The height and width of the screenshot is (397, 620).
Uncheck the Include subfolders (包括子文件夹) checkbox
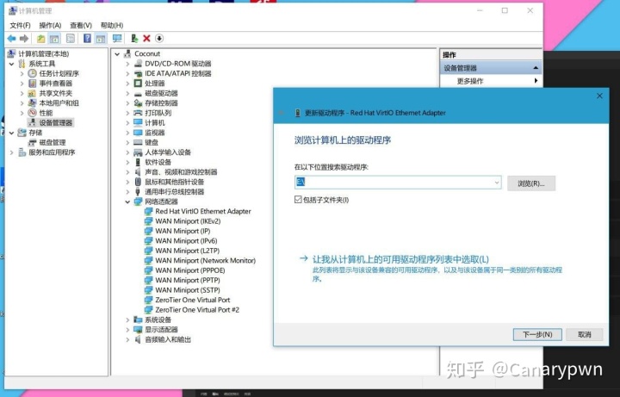(x=298, y=200)
